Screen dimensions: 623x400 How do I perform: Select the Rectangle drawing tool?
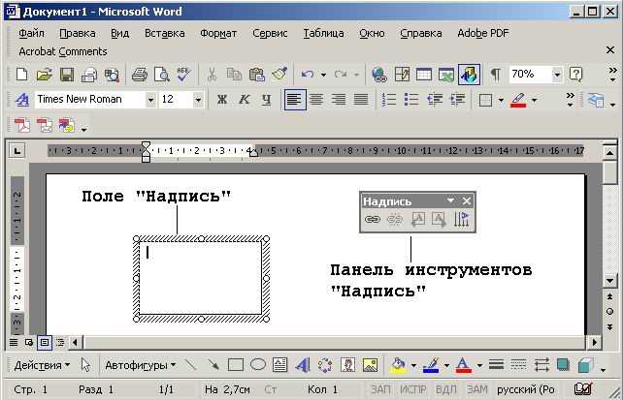[x=236, y=365]
